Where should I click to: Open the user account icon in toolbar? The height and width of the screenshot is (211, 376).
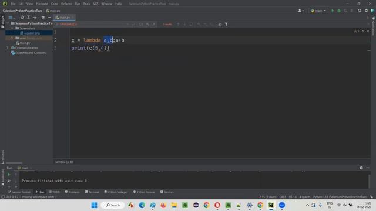point(301,11)
